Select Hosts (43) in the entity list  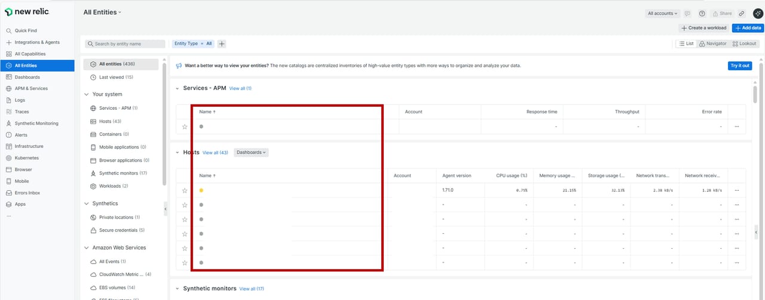[x=110, y=121]
